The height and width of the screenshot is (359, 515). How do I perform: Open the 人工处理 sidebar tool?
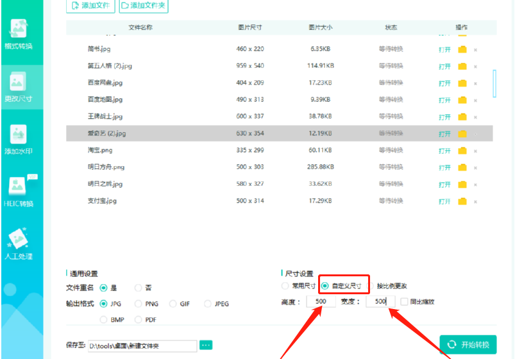(x=19, y=244)
